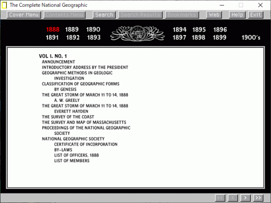The image size is (271, 203).
Task: Click the yellow National Geographic window icon
Action: (x=5, y=5)
